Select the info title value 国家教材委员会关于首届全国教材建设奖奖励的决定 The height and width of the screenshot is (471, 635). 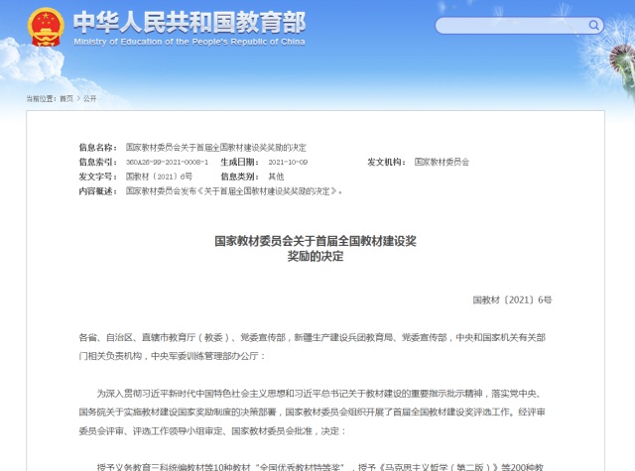(216, 148)
